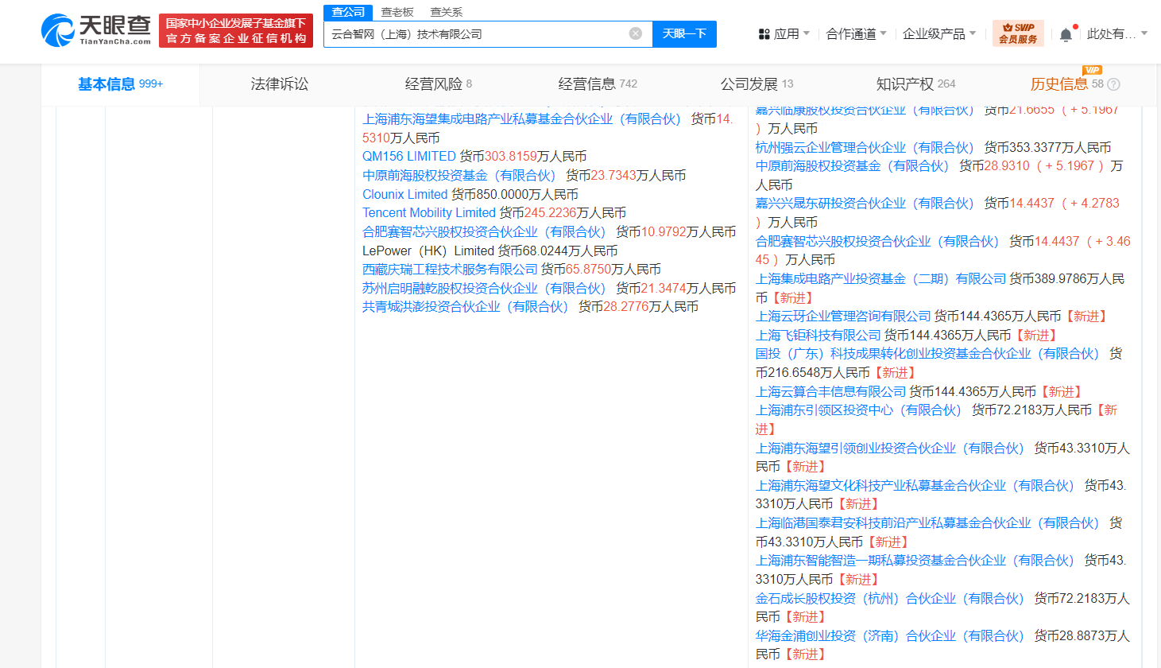Select the 知识产权 tab
This screenshot has width=1161, height=668.
click(x=905, y=84)
